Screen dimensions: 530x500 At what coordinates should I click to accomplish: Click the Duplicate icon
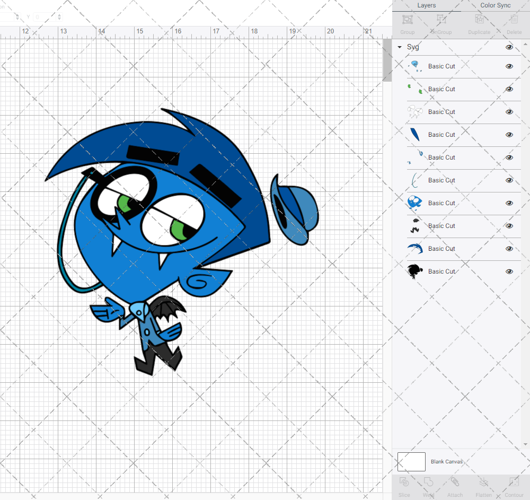(479, 20)
